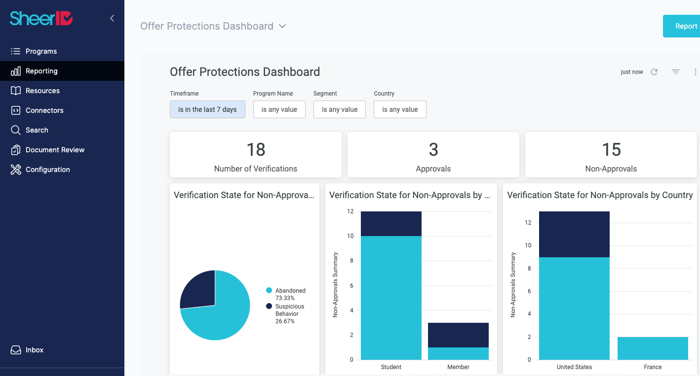Select Reporting in the sidebar
This screenshot has height=376, width=700.
(62, 71)
